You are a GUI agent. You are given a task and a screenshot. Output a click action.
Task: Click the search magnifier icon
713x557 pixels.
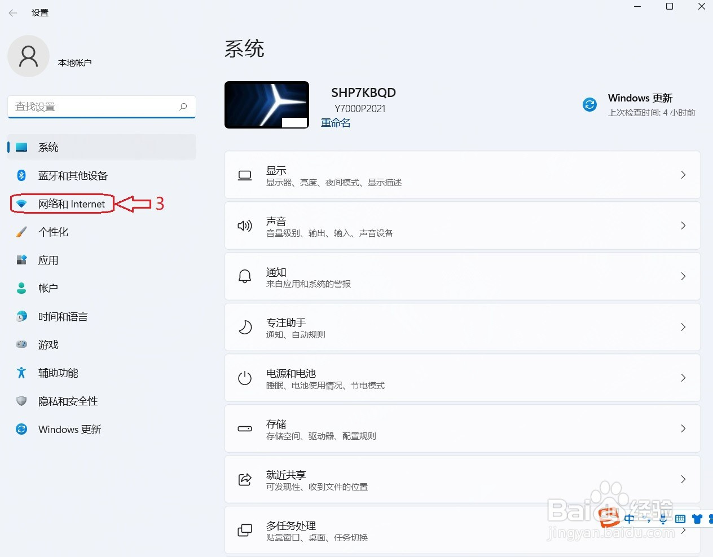183,107
